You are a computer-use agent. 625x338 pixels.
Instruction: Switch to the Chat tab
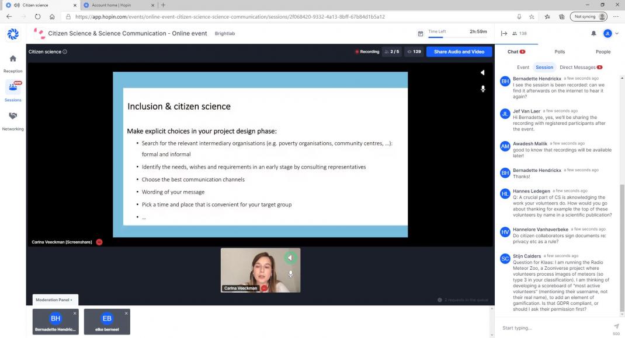click(516, 52)
